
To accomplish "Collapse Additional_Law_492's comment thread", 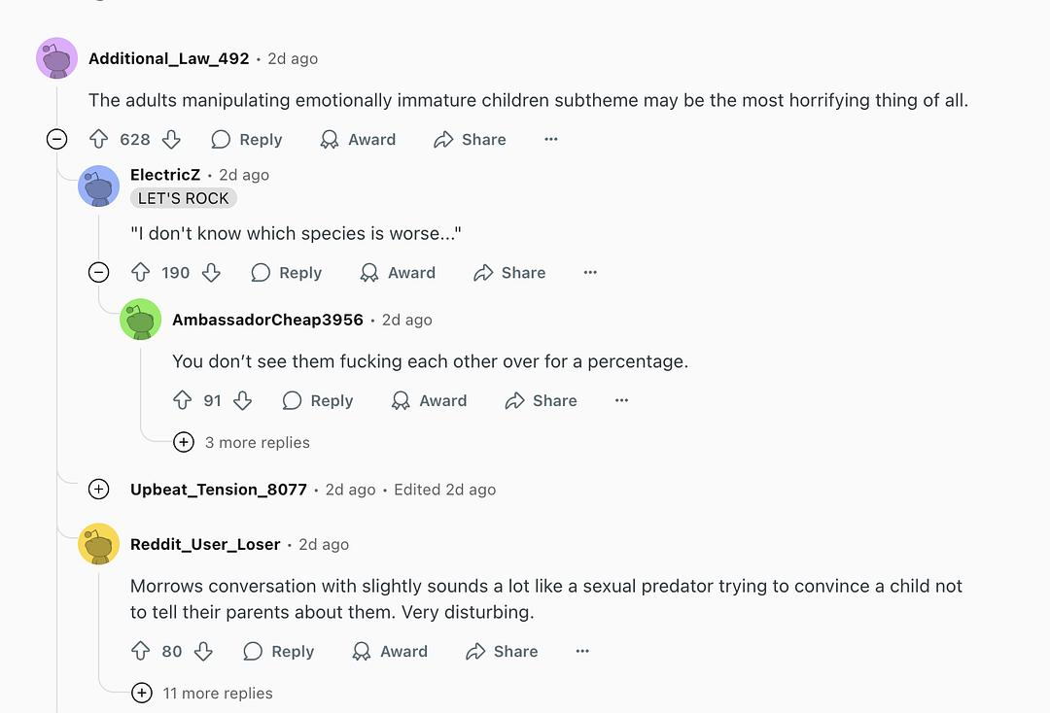I will [57, 139].
